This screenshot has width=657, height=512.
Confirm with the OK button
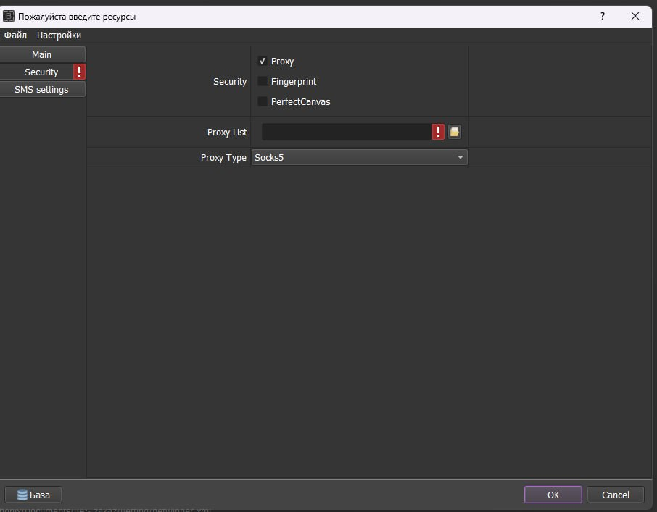(x=553, y=495)
